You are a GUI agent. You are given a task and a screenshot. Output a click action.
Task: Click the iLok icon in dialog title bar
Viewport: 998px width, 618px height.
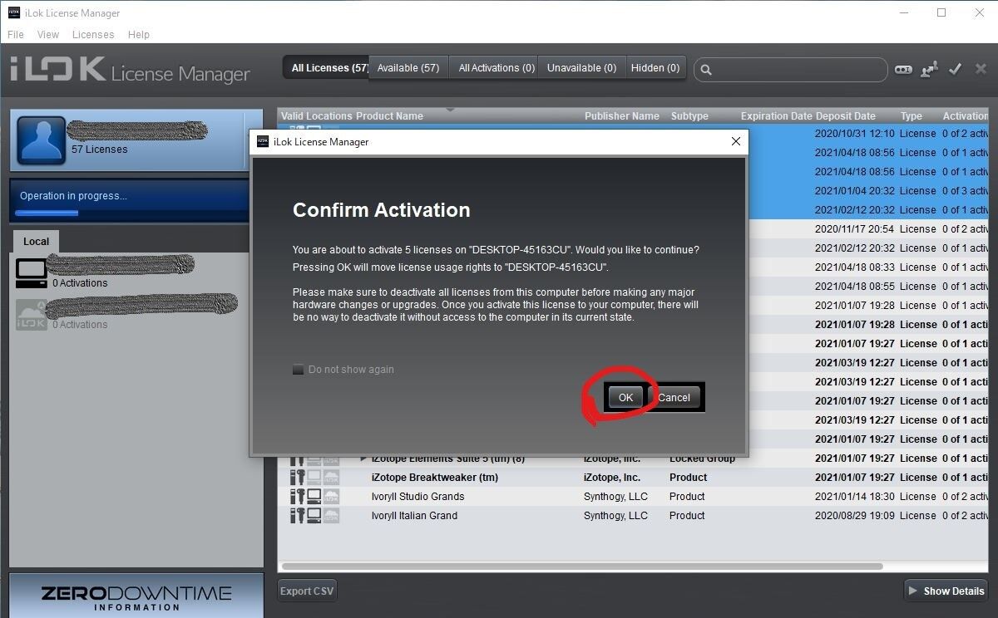coord(263,141)
